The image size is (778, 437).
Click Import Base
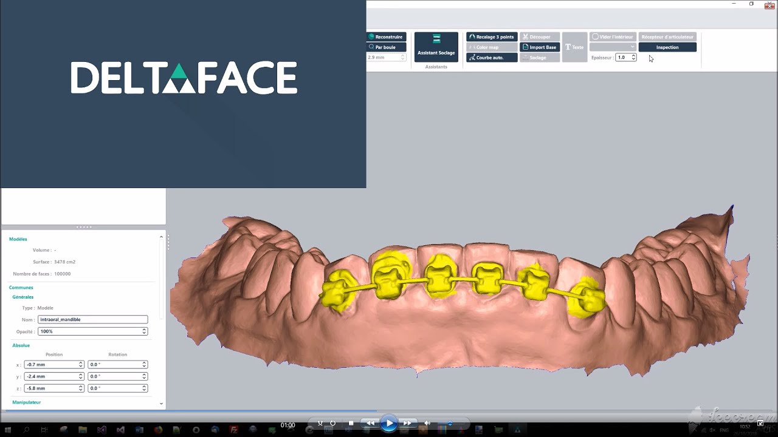(x=540, y=47)
